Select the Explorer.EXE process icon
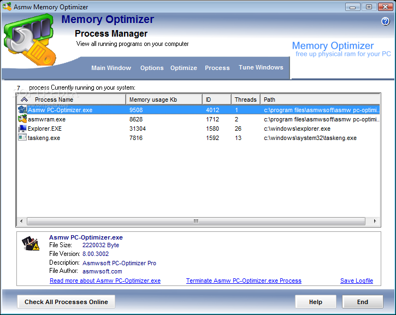This screenshot has width=396, height=315. [x=22, y=129]
